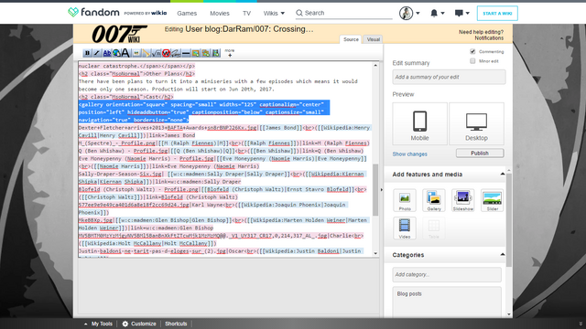
Task: Add a Video from features panel
Action: click(405, 228)
